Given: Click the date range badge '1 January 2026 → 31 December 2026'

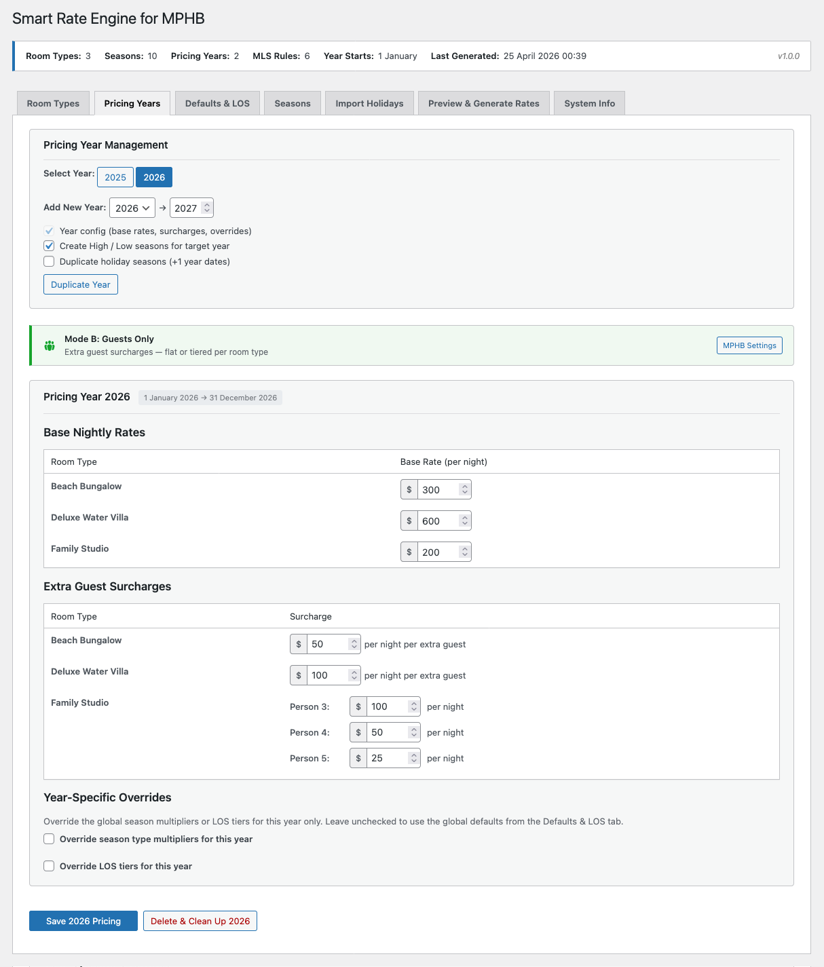Looking at the screenshot, I should [x=210, y=398].
